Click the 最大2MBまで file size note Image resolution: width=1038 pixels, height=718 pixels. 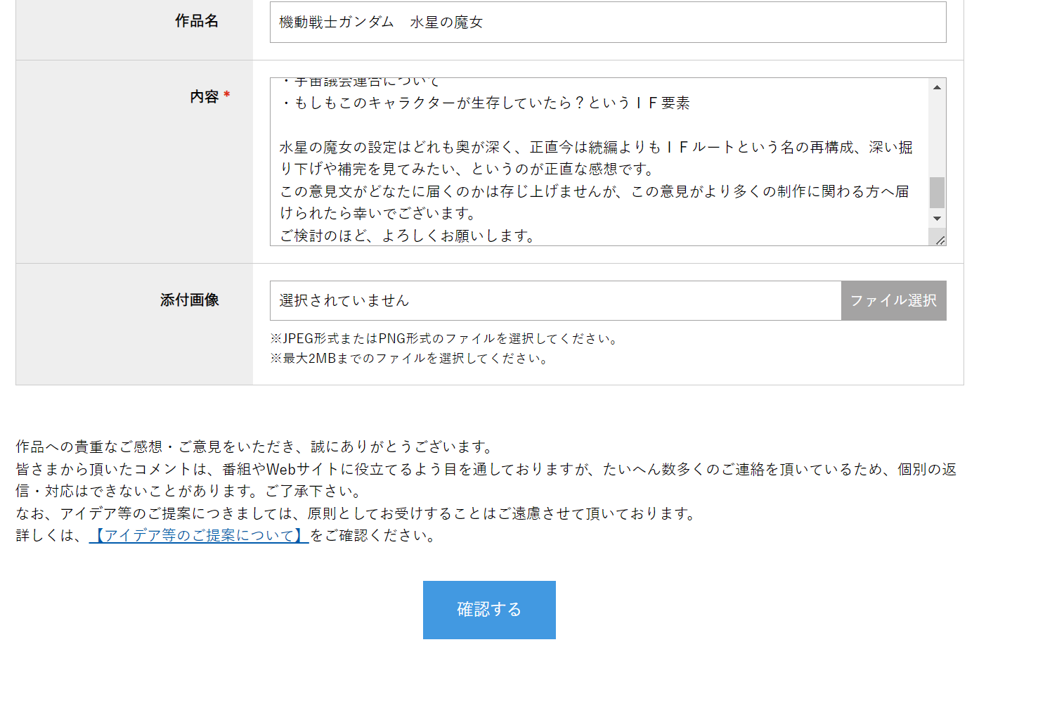[x=411, y=358]
